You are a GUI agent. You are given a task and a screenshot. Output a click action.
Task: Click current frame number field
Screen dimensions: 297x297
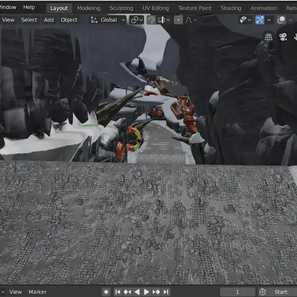(238, 292)
